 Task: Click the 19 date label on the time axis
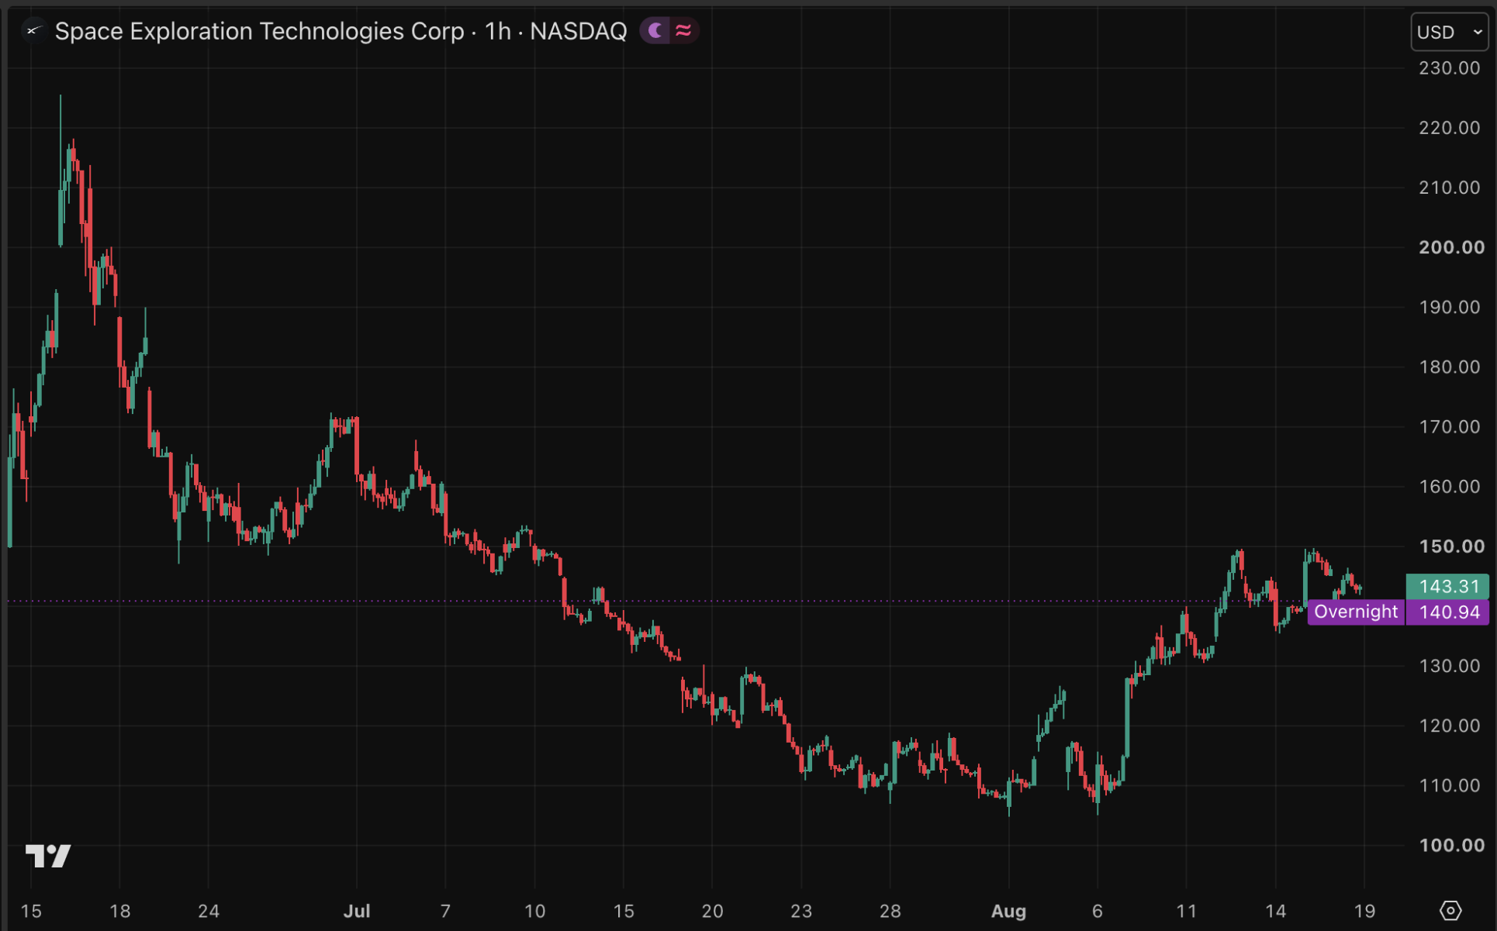tap(1364, 911)
